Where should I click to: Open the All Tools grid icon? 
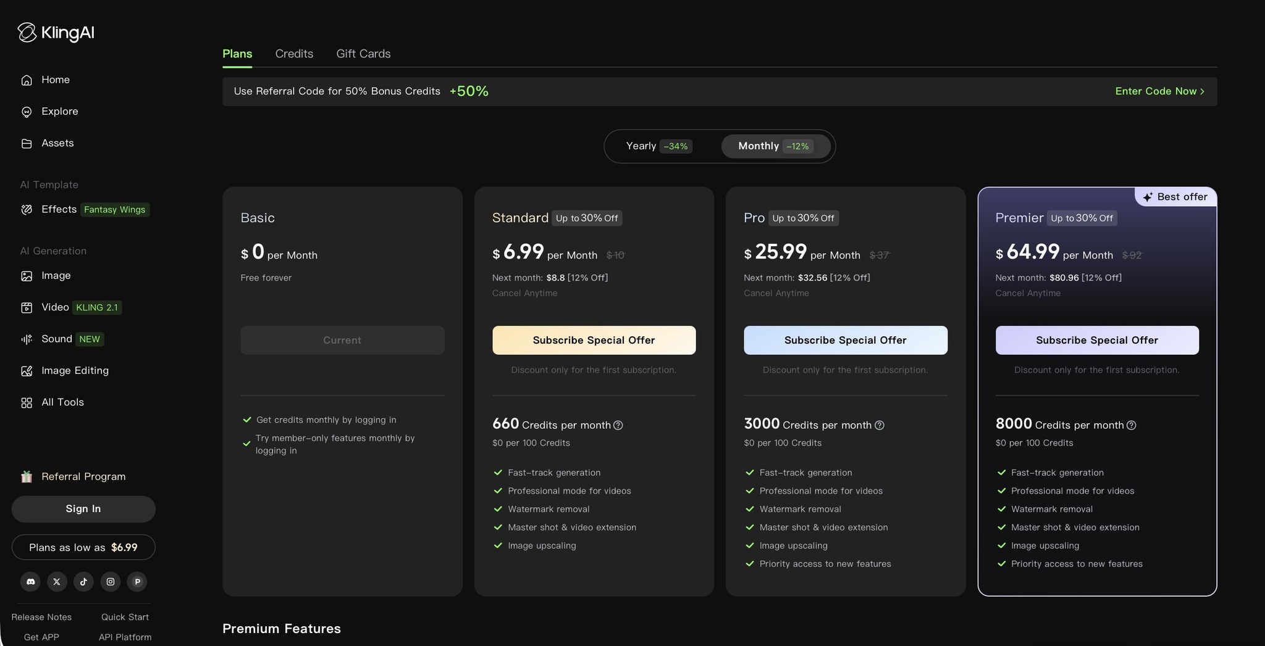coord(27,402)
